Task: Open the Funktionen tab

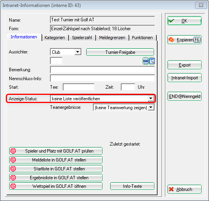Action: point(142,38)
